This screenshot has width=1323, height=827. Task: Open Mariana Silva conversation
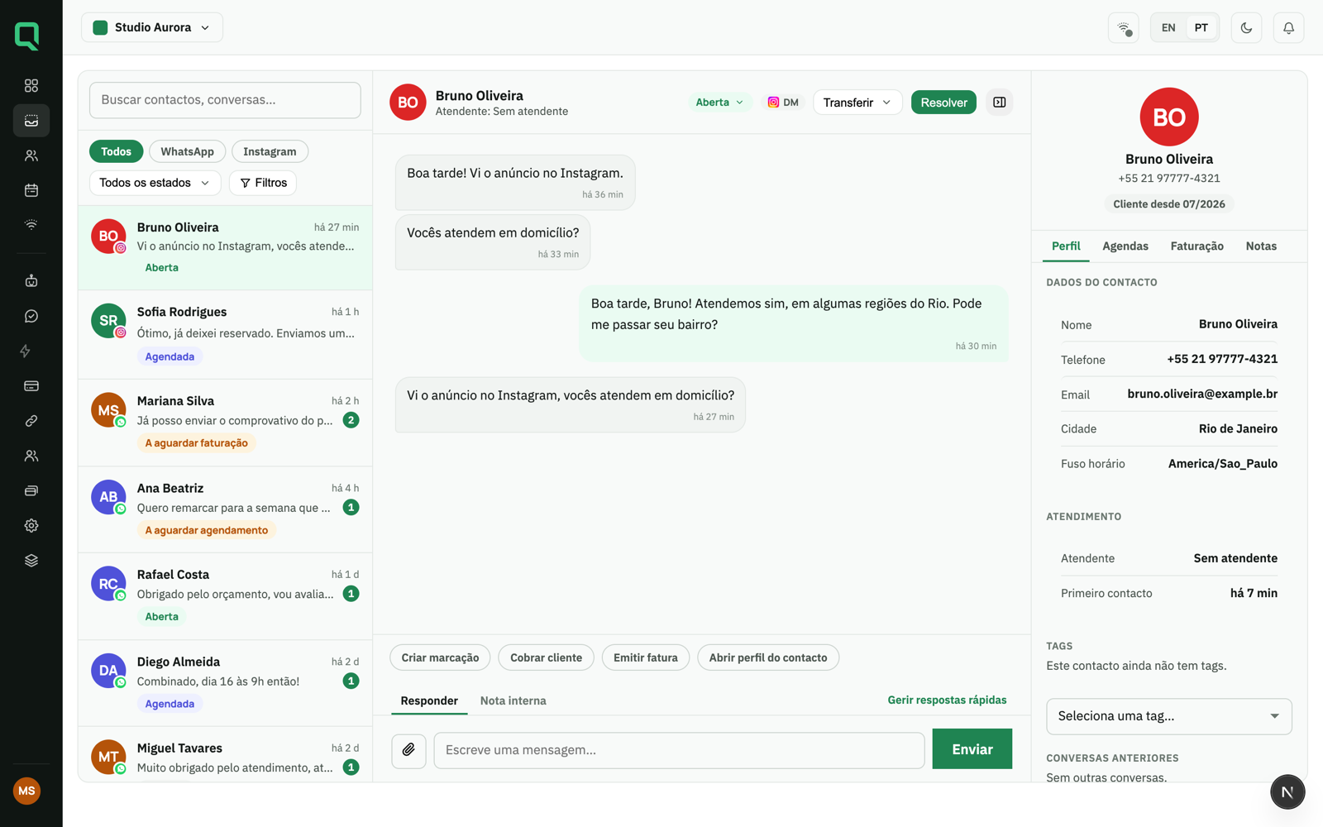pos(225,423)
